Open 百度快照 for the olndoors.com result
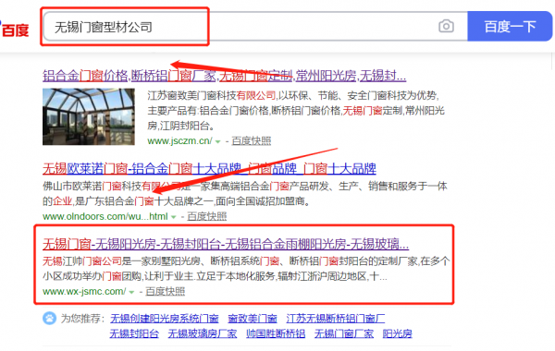Image resolution: width=555 pixels, height=351 pixels. click(206, 216)
